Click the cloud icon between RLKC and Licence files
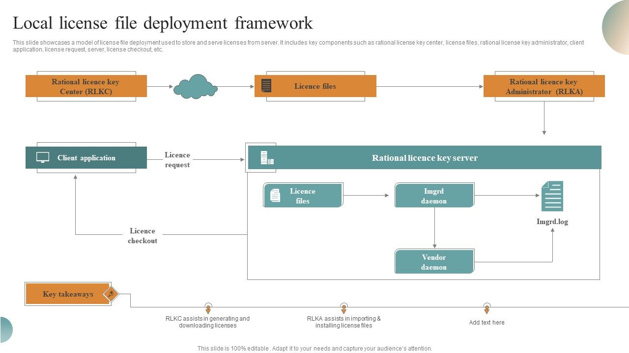629x353 pixels. pos(196,88)
